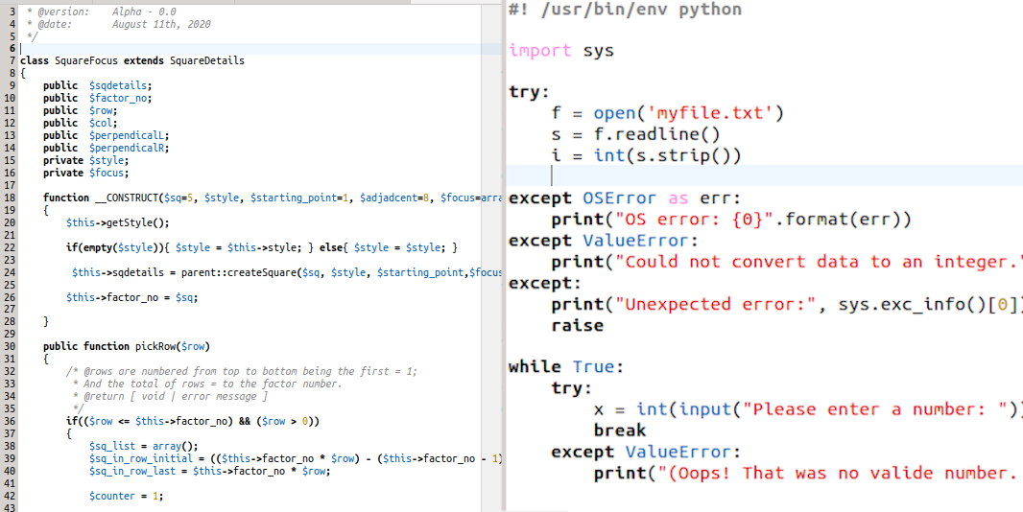Click 'class SquareFocus extends SquareDetails' declaration
This screenshot has width=1023, height=512.
coord(132,60)
